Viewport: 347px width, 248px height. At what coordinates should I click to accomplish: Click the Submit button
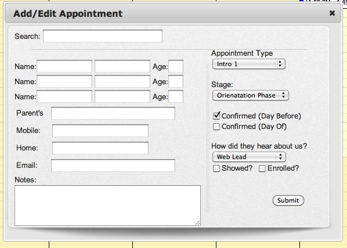[x=288, y=200]
